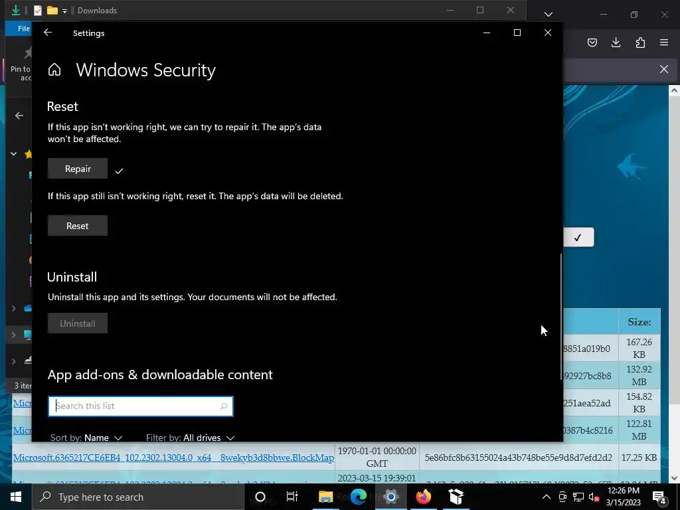Screen dimensions: 680x510
Task: Open the Filter by All drives dropdown
Action: [191, 438]
